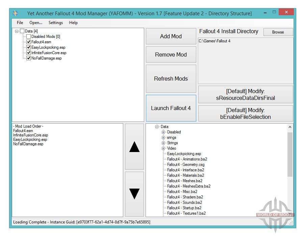Minimize the YAFOMM window
The height and width of the screenshot is (237, 304).
[x=265, y=13]
